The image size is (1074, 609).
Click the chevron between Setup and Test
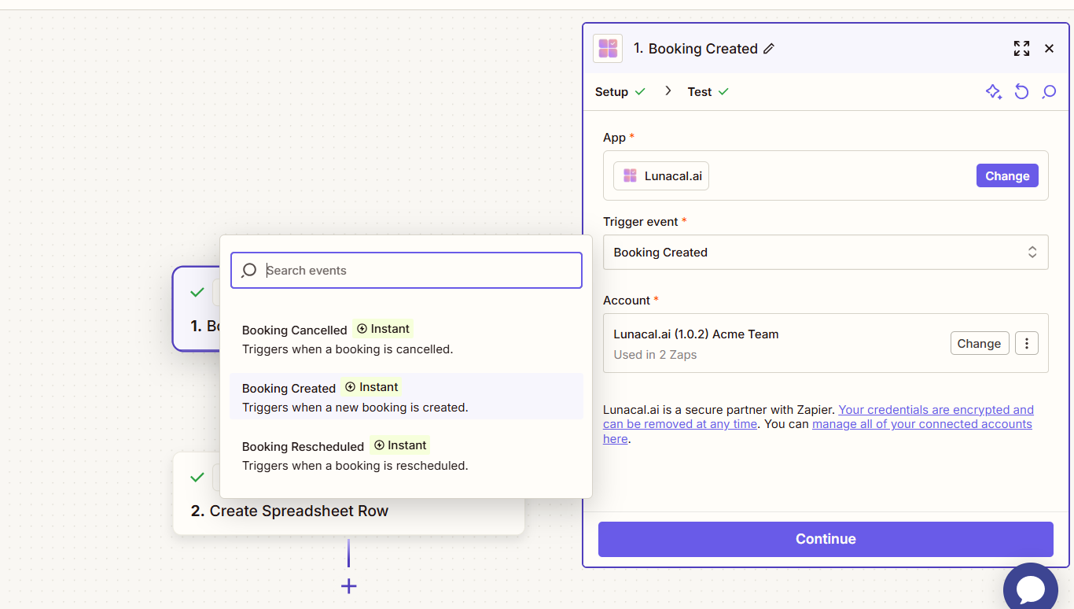(x=668, y=91)
